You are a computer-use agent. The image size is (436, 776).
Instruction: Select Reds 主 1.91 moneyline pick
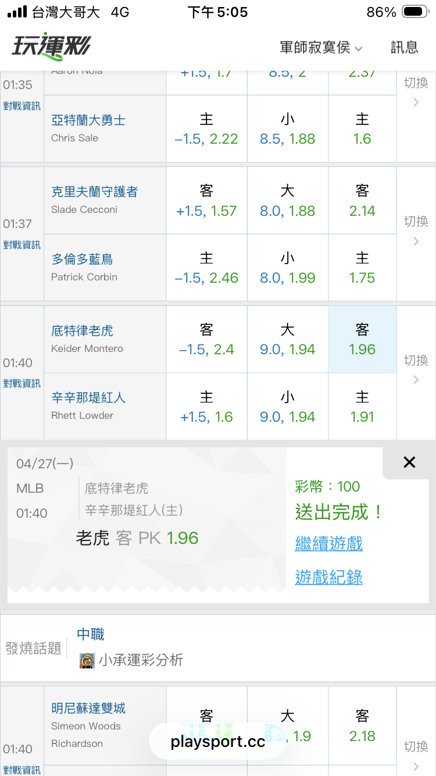pyautogui.click(x=362, y=407)
